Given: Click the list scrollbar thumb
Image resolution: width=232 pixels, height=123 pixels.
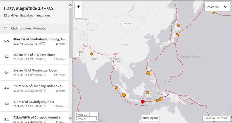Looking at the screenshot, I should pyautogui.click(x=71, y=33).
